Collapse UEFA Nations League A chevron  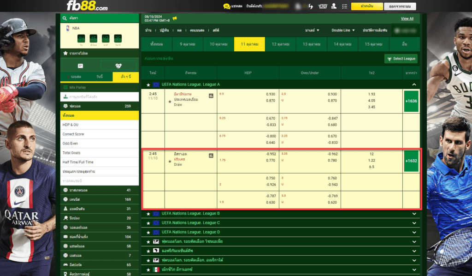(414, 84)
